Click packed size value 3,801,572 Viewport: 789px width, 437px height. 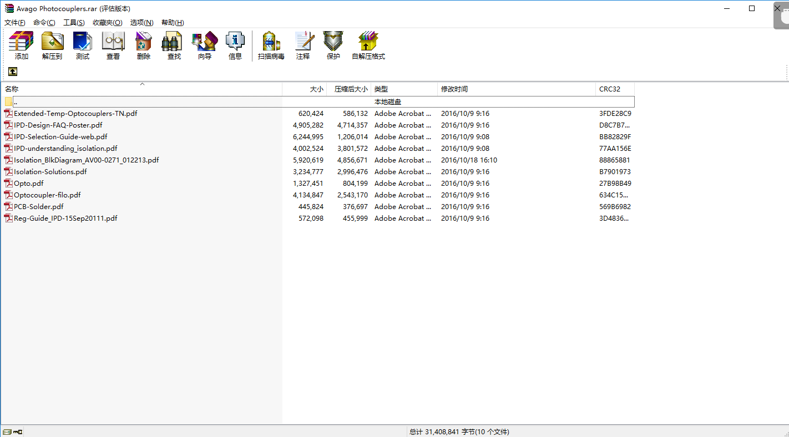coord(352,148)
